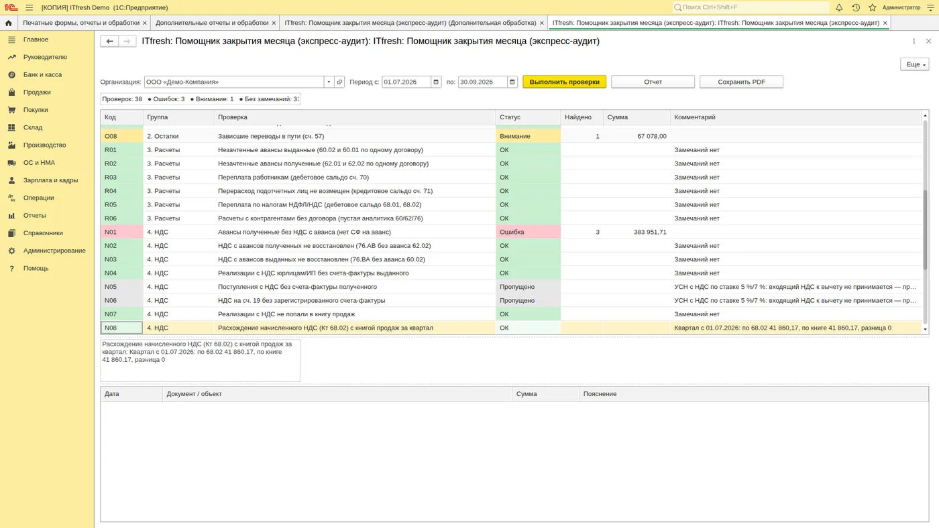This screenshot has width=939, height=528.
Task: Click the Выполнить проверки button
Action: point(565,82)
